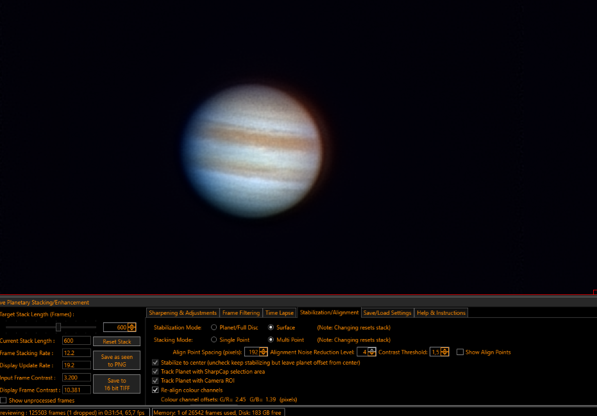Click Save to 16 bit TIFF

117,384
